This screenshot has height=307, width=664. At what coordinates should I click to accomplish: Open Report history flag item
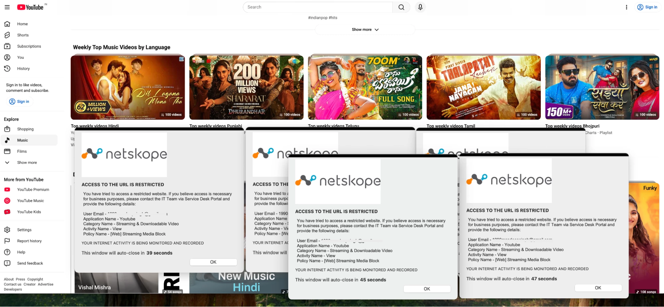click(x=29, y=241)
